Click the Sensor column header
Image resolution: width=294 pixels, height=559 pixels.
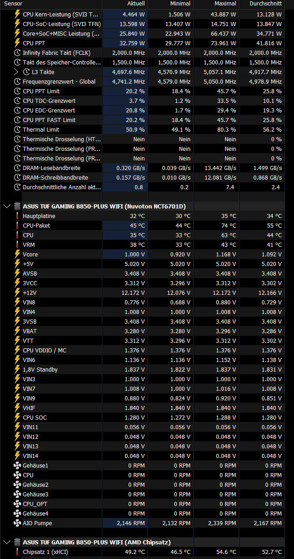pyautogui.click(x=51, y=4)
